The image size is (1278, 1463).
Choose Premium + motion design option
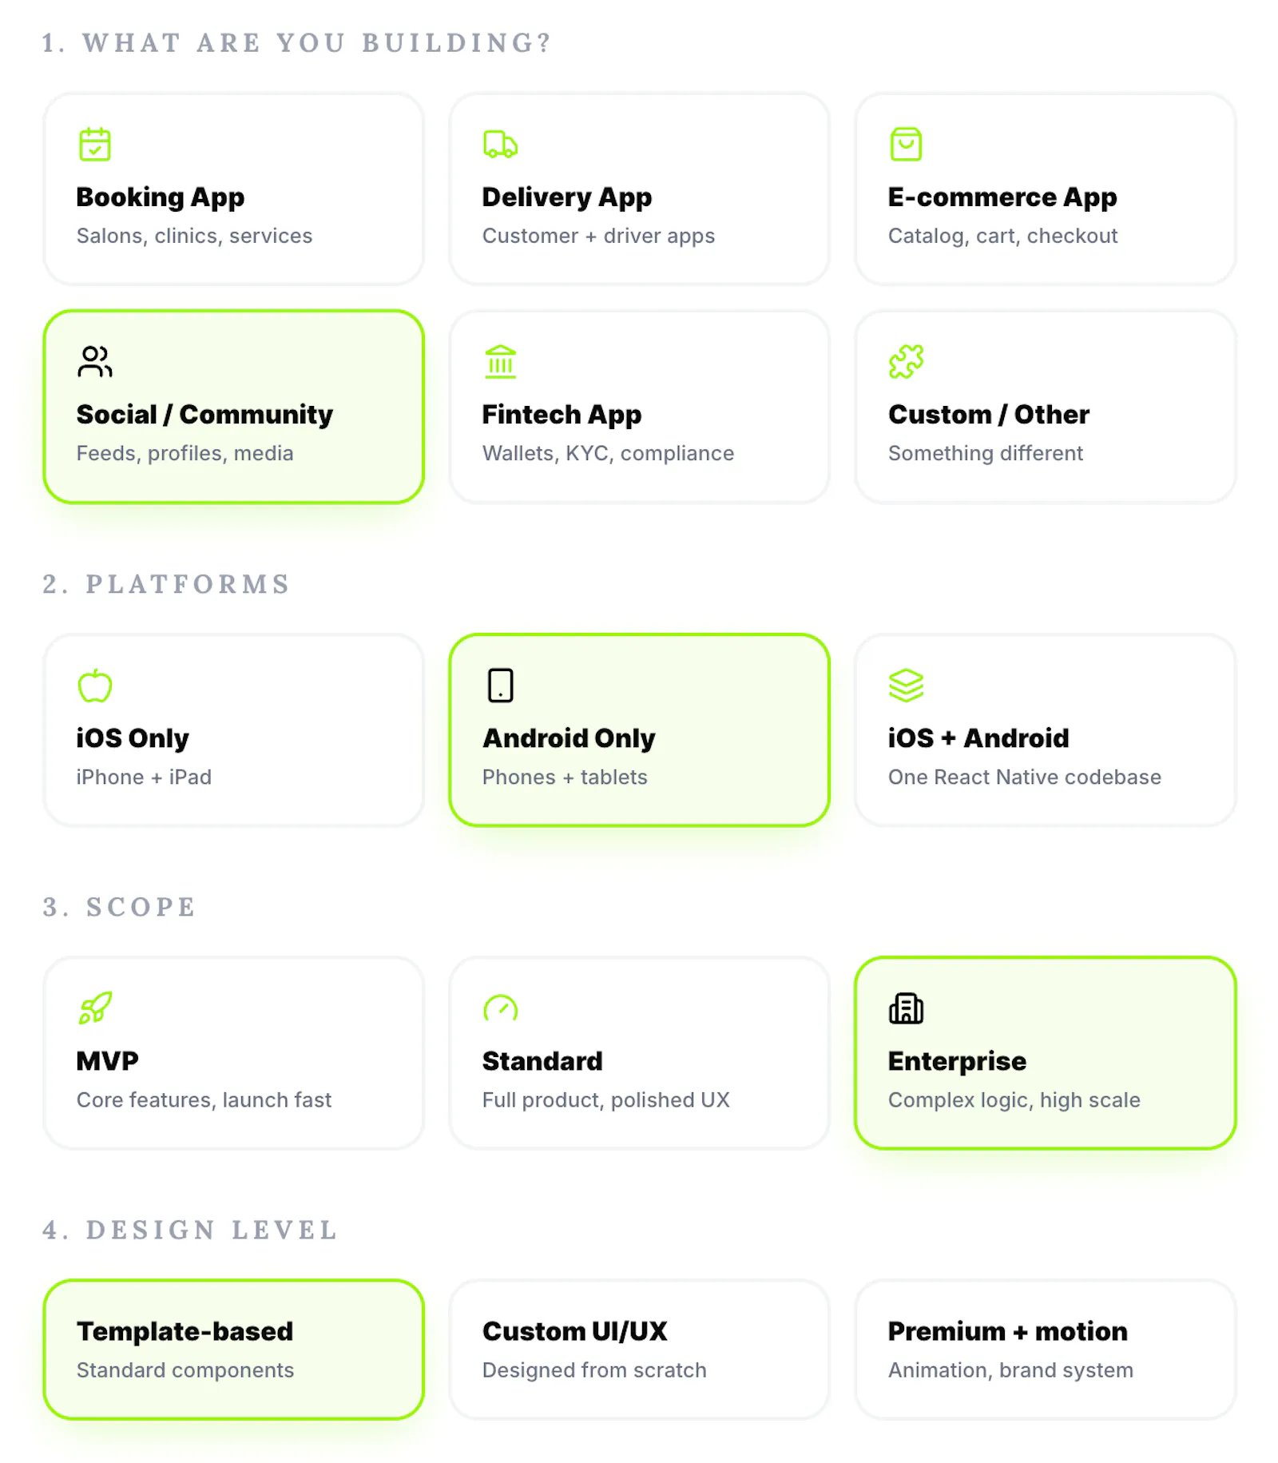[x=1045, y=1349]
